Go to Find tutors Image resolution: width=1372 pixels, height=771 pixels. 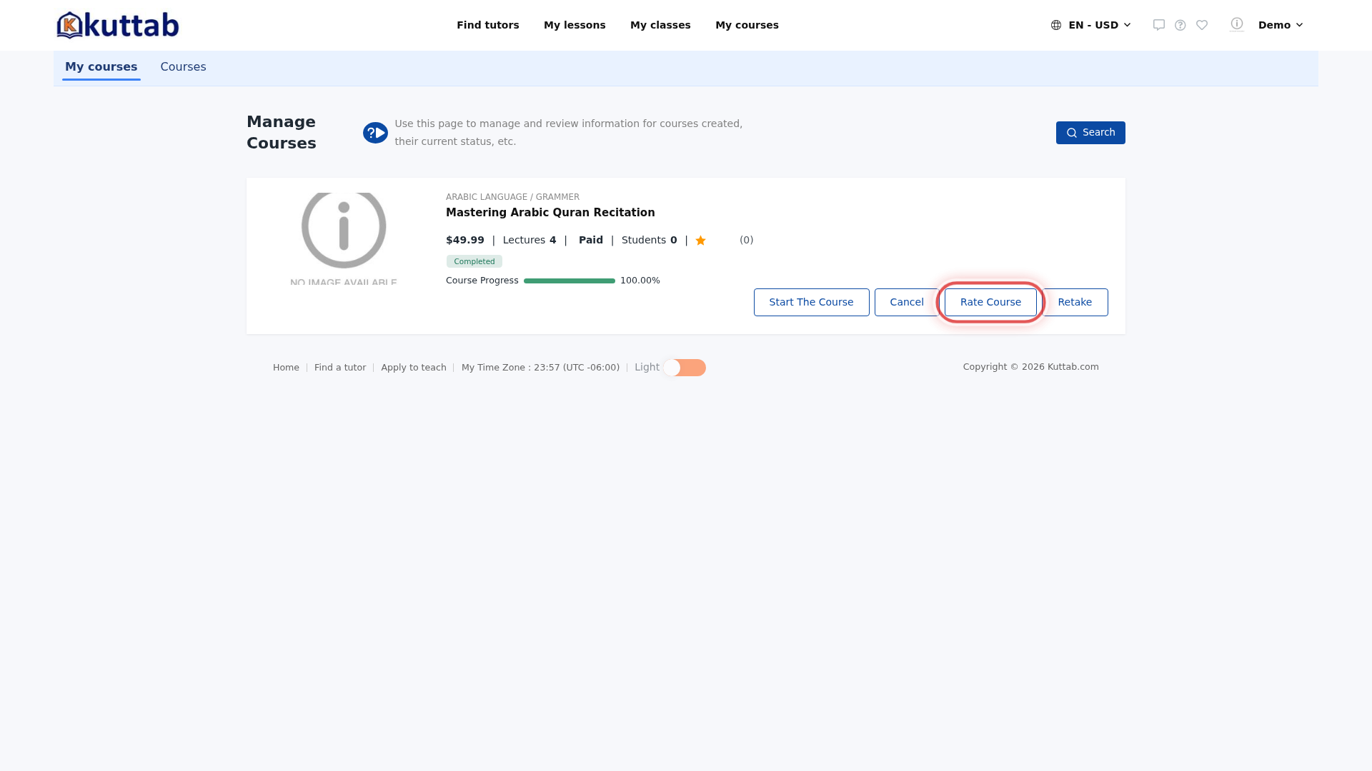[488, 25]
